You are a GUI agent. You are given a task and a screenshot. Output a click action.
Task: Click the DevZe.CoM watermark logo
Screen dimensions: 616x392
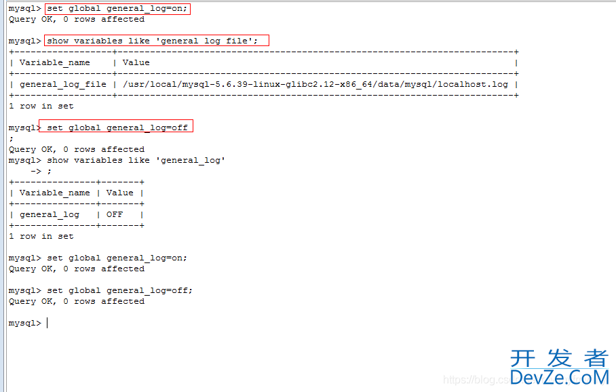[559, 378]
